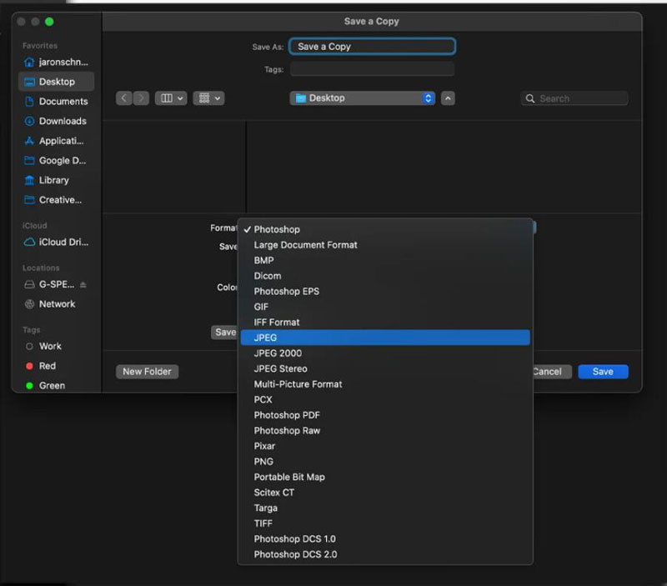The image size is (667, 586).
Task: Open the column view options chevron
Action: coord(178,98)
